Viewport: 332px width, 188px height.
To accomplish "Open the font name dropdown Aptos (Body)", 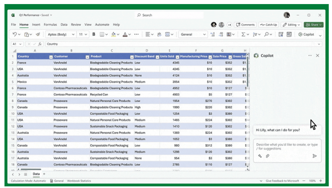I will 73,34.
